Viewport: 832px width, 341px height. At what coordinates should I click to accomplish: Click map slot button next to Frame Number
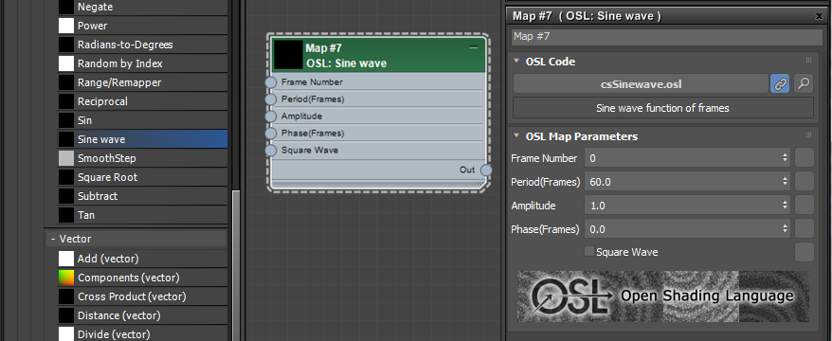804,158
